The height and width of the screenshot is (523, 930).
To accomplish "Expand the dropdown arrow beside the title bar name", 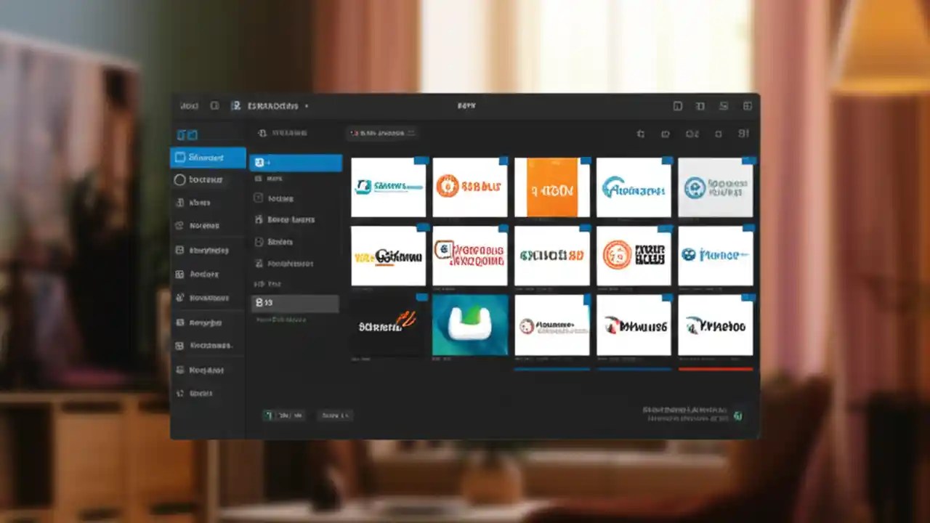I will (307, 105).
